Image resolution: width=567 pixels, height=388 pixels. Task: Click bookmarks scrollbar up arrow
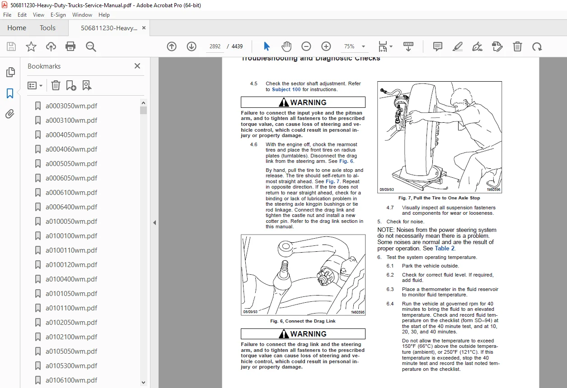(143, 102)
